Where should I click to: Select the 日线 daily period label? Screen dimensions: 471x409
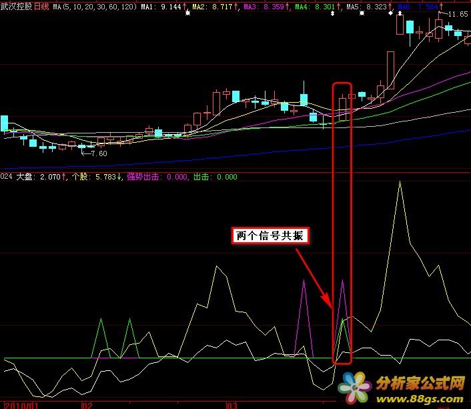[x=41, y=6]
